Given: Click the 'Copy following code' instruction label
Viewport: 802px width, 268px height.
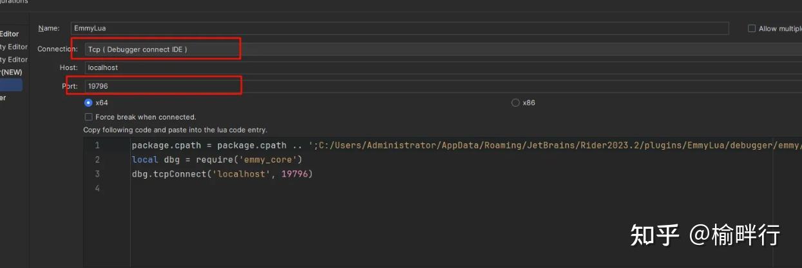Looking at the screenshot, I should (x=175, y=130).
